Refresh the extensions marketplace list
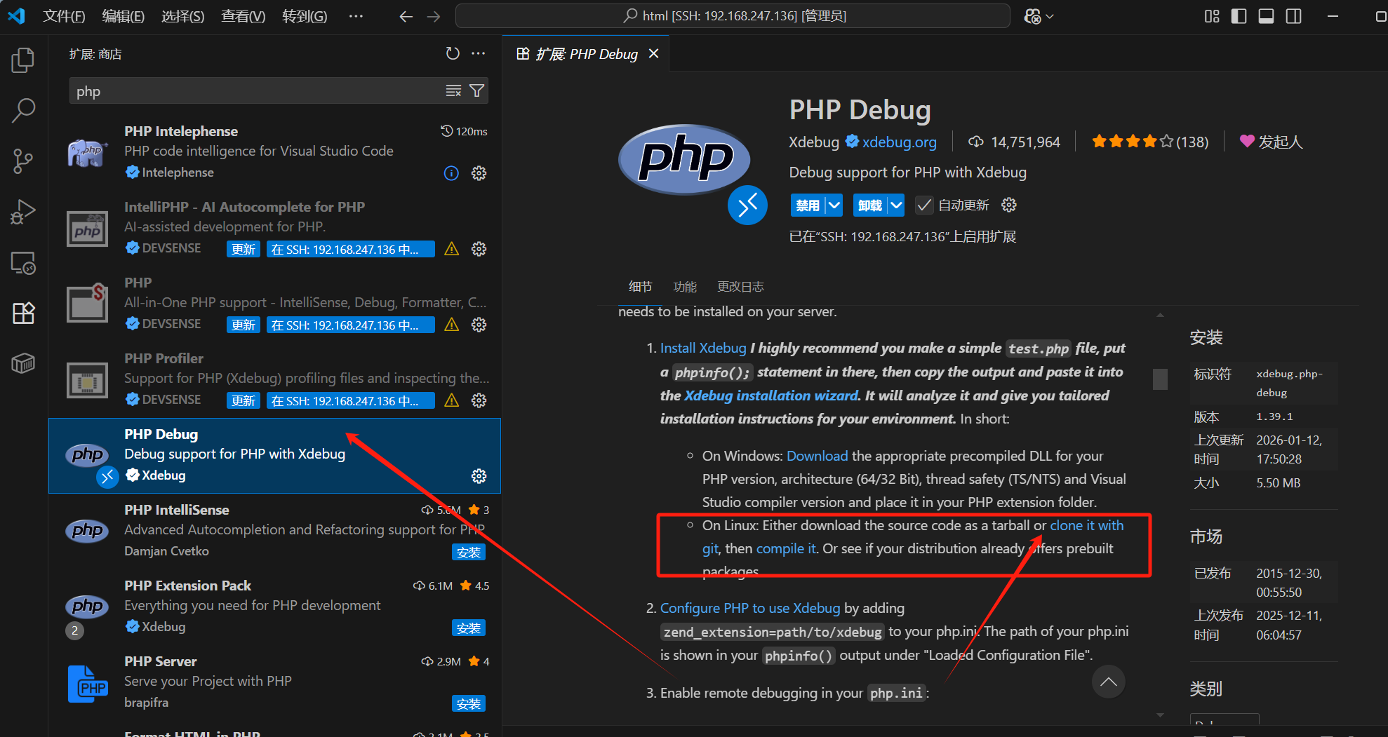This screenshot has width=1388, height=737. [x=453, y=53]
